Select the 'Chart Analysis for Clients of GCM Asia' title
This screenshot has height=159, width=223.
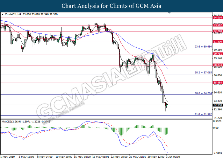(x=111, y=6)
